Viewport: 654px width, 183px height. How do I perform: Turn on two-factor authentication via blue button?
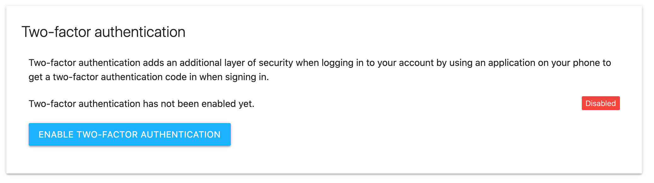tap(130, 134)
